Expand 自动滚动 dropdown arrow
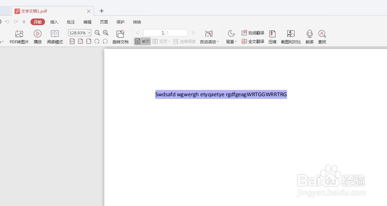Screen dimensions: 387x206 click(218, 42)
